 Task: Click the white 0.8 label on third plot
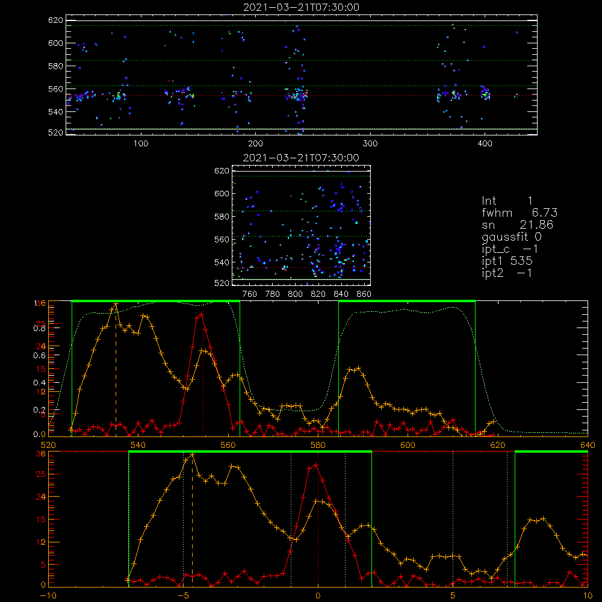click(x=40, y=328)
